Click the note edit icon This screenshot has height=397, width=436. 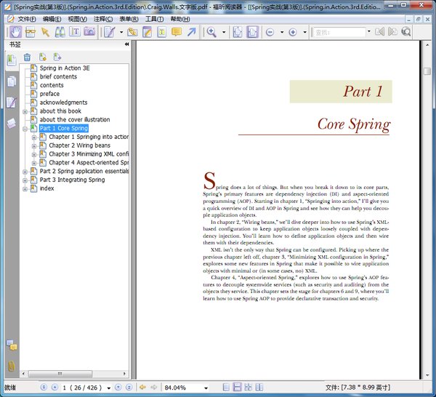click(147, 32)
